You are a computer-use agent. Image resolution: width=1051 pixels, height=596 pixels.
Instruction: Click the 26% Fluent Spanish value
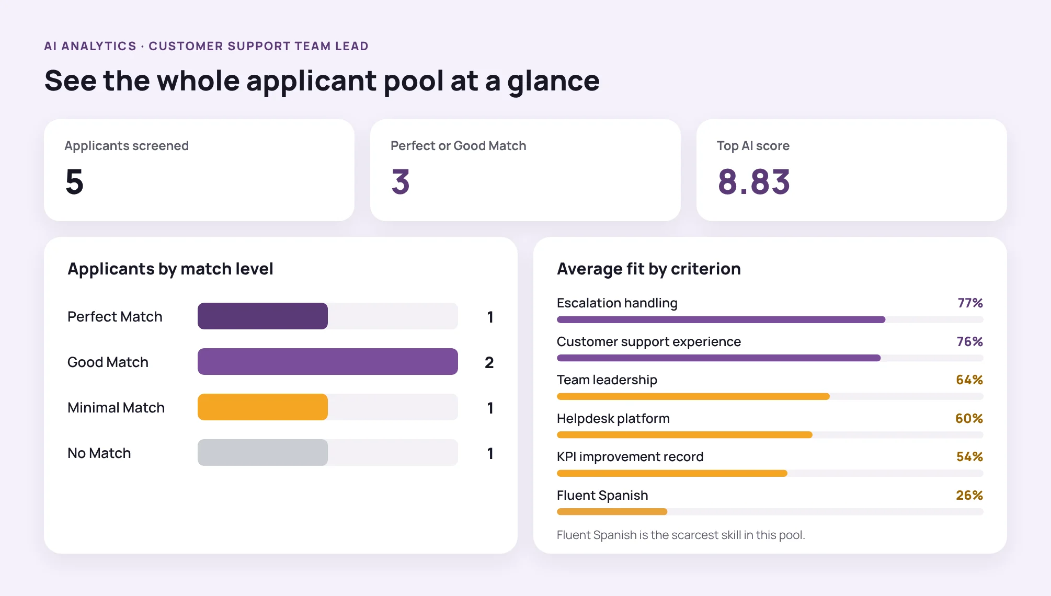969,495
